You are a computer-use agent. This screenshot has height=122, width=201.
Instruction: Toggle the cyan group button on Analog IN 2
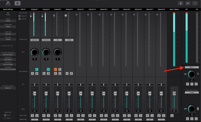coord(48,69)
